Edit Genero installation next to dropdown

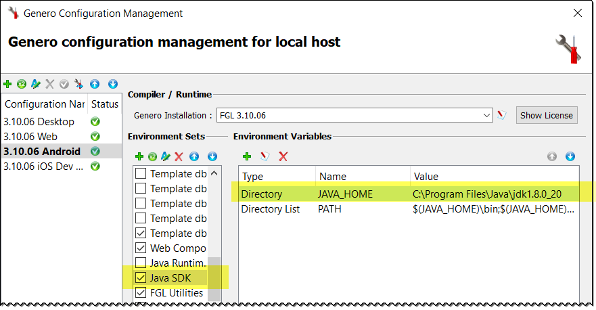point(502,115)
